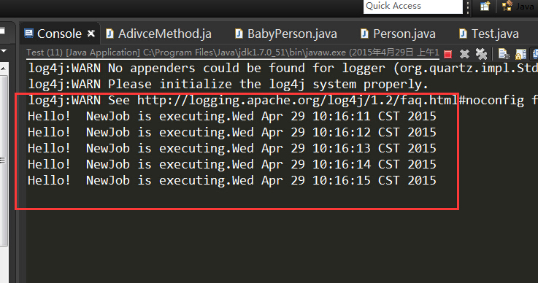Expand the left panel view menu arrow
Image resolution: width=538 pixels, height=283 pixels.
coord(4,51)
